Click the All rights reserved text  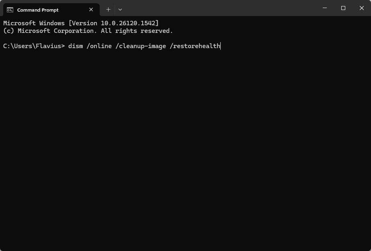[137, 31]
